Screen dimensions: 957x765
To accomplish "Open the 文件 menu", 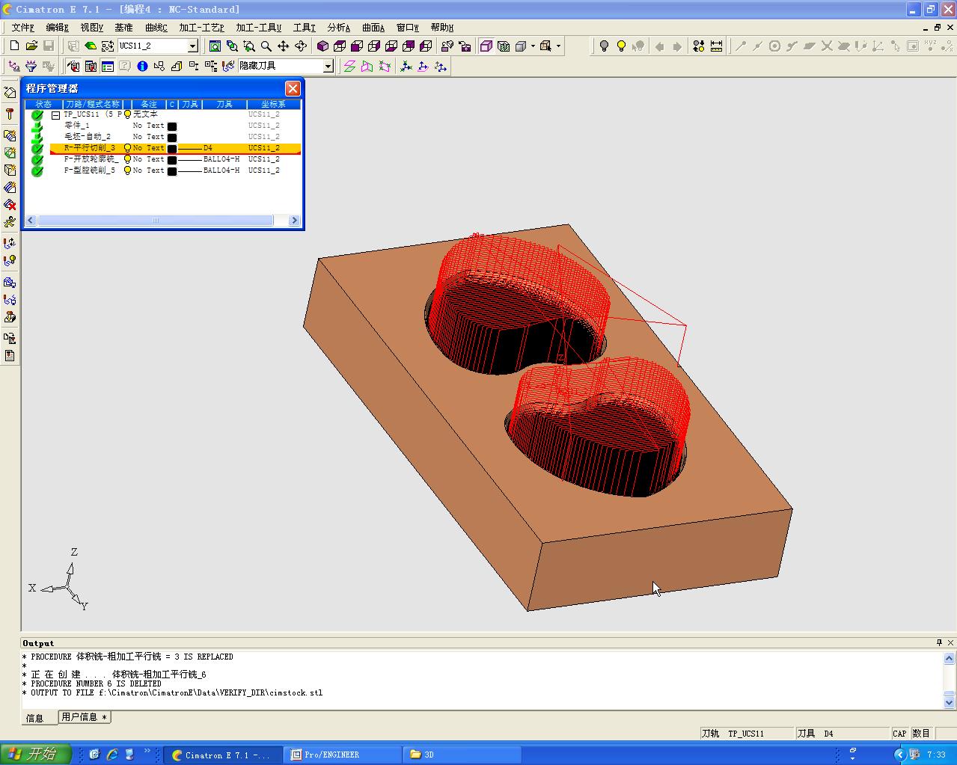I will pos(22,28).
